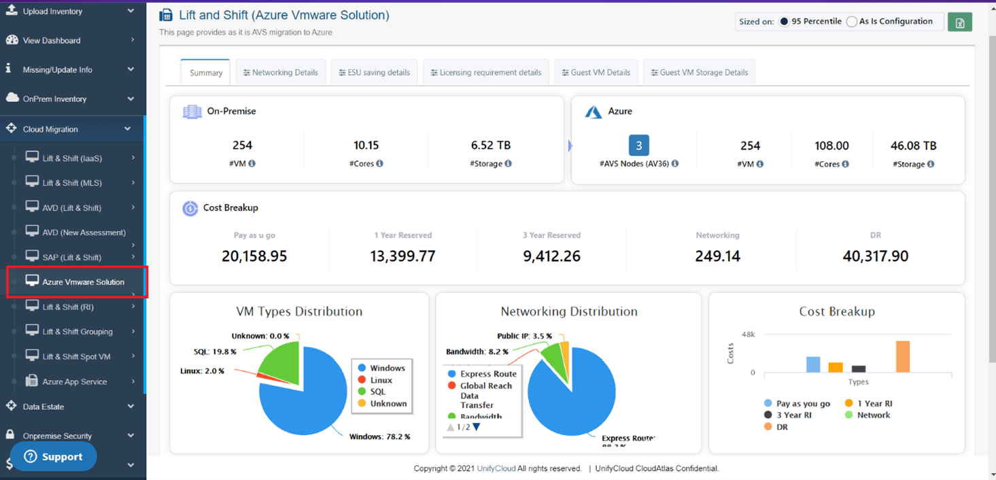
Task: Open the Support help button
Action: 53,457
